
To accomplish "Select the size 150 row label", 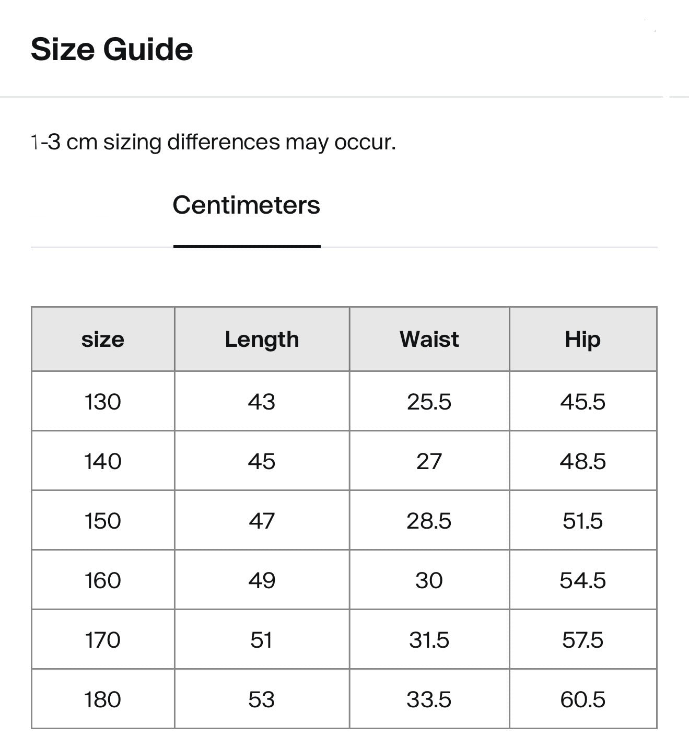I will click(103, 521).
